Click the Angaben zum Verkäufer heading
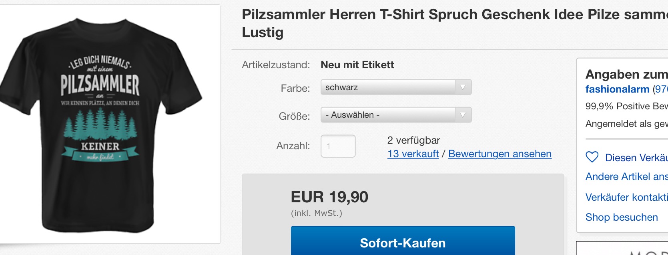This screenshot has width=668, height=255. (x=626, y=74)
